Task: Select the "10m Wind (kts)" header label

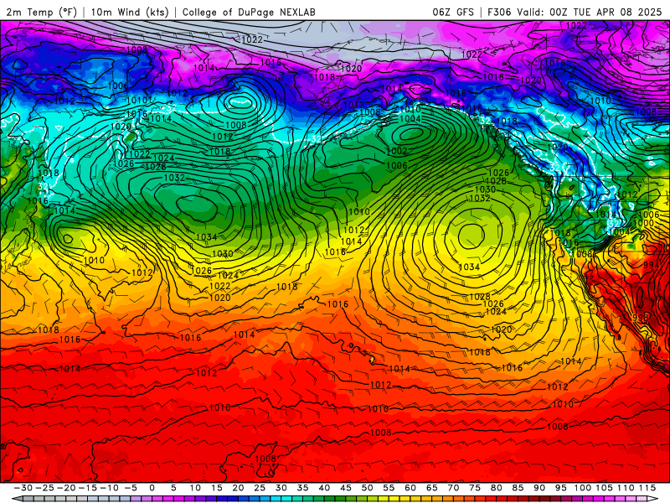Action: pyautogui.click(x=130, y=12)
